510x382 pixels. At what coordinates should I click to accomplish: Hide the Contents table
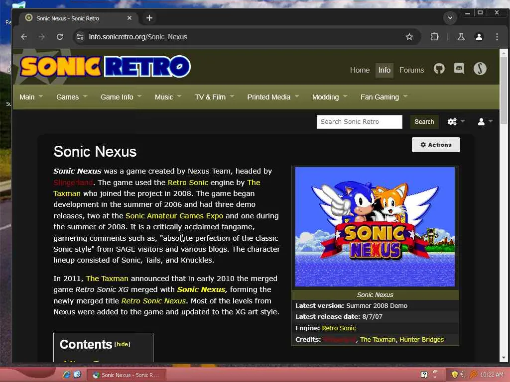tap(123, 344)
